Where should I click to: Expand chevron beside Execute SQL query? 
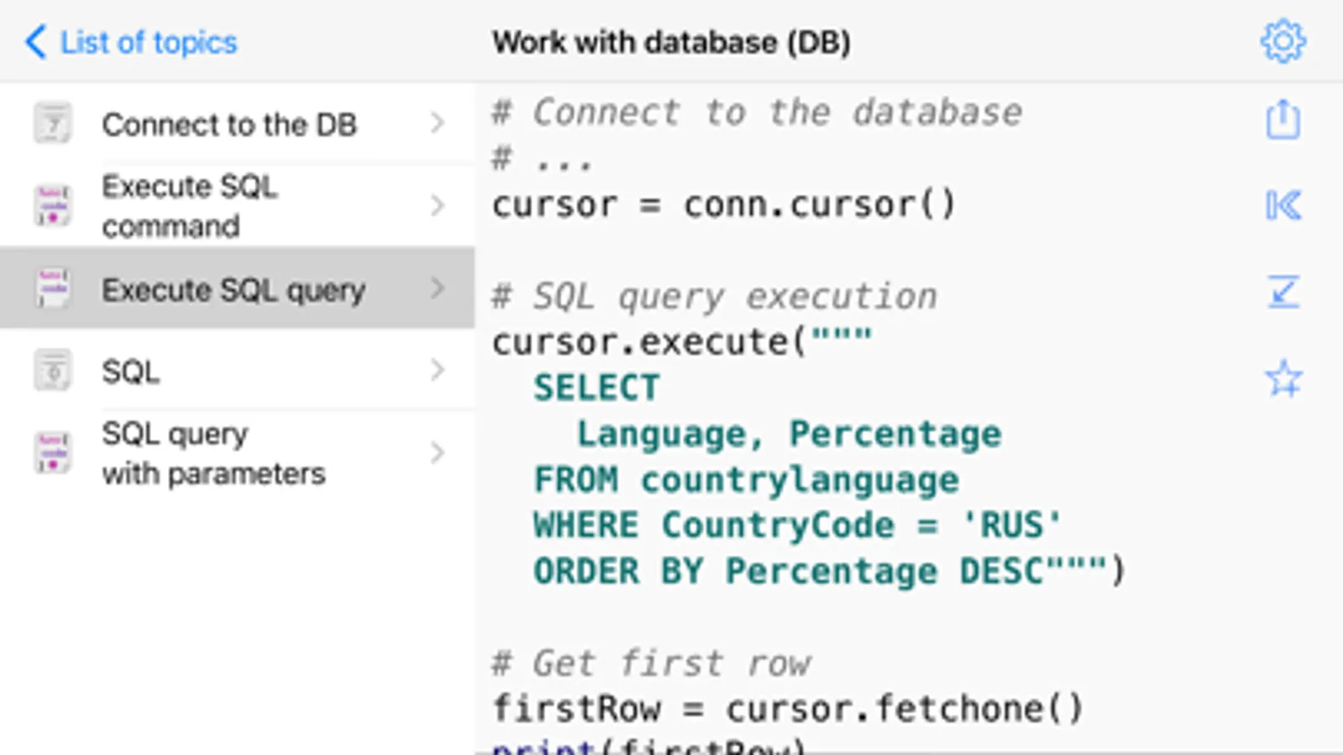pos(437,289)
